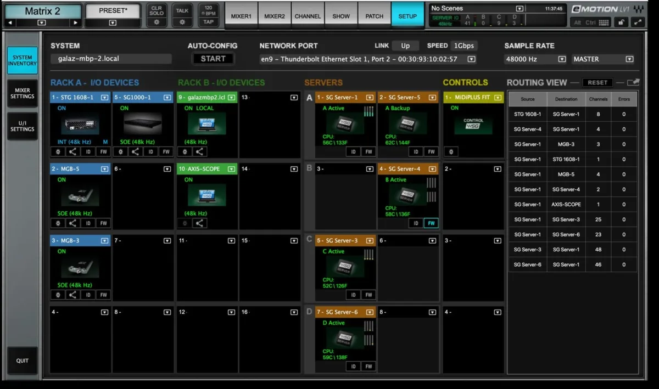Click System name field galaz-mbp-2.local
659x389 pixels.
111,59
